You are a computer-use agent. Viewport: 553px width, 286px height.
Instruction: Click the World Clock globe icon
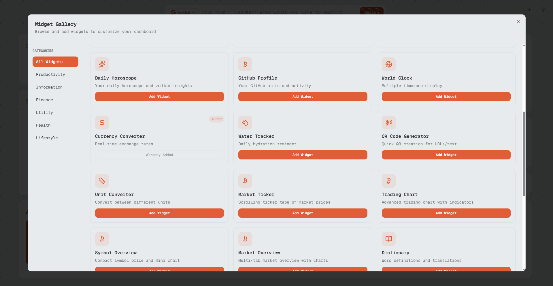coord(388,64)
